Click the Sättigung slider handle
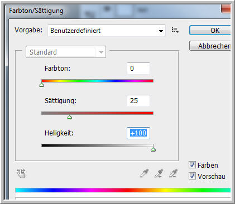 (69, 117)
